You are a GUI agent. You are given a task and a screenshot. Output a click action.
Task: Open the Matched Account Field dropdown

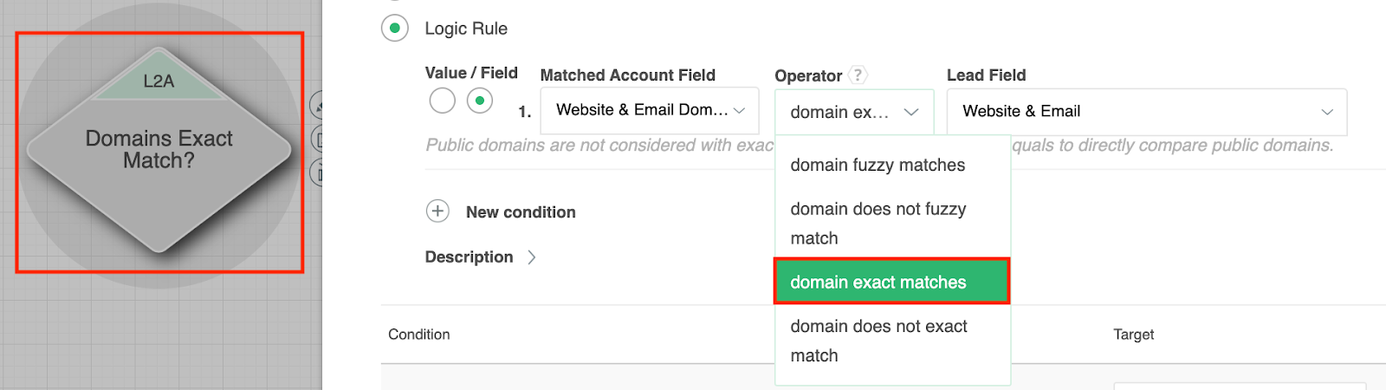point(649,111)
